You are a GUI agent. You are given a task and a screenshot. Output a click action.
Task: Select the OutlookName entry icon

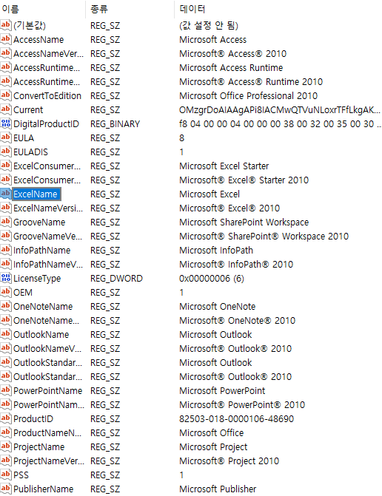tap(6, 334)
